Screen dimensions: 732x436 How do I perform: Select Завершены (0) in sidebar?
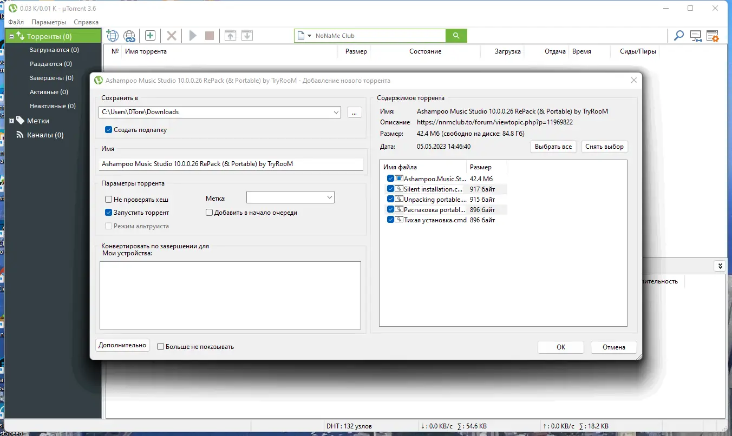coord(51,78)
